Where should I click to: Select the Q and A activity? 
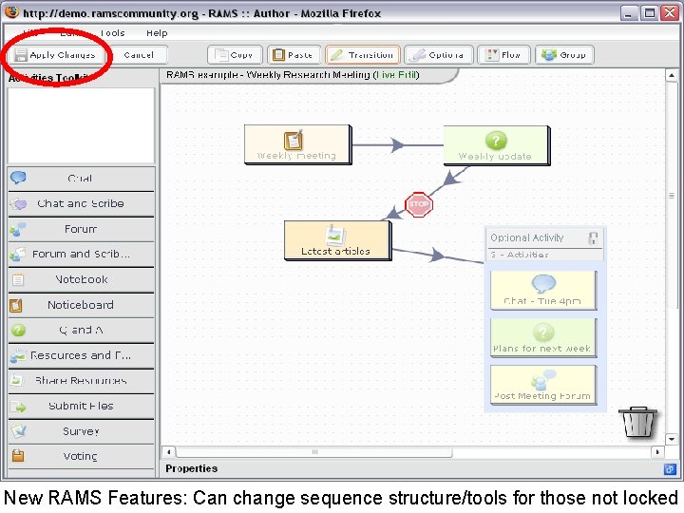coord(81,330)
